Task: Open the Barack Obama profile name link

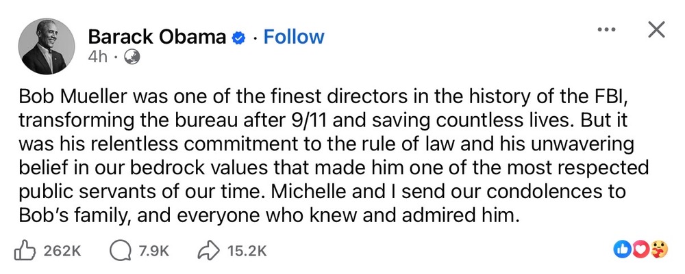Action: pos(158,37)
